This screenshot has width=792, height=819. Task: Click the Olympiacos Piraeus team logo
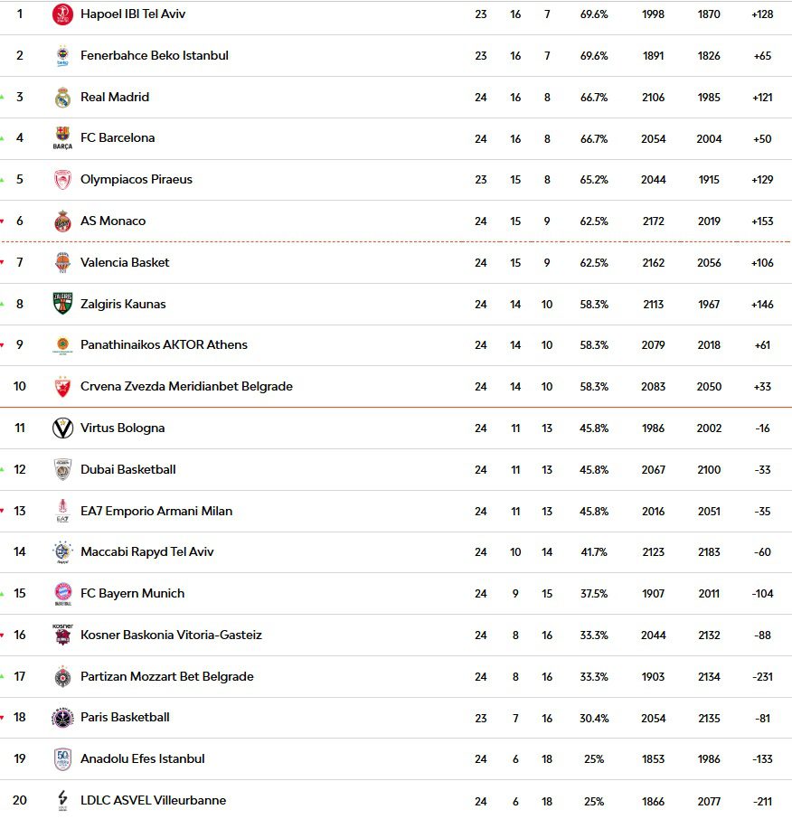coord(62,180)
